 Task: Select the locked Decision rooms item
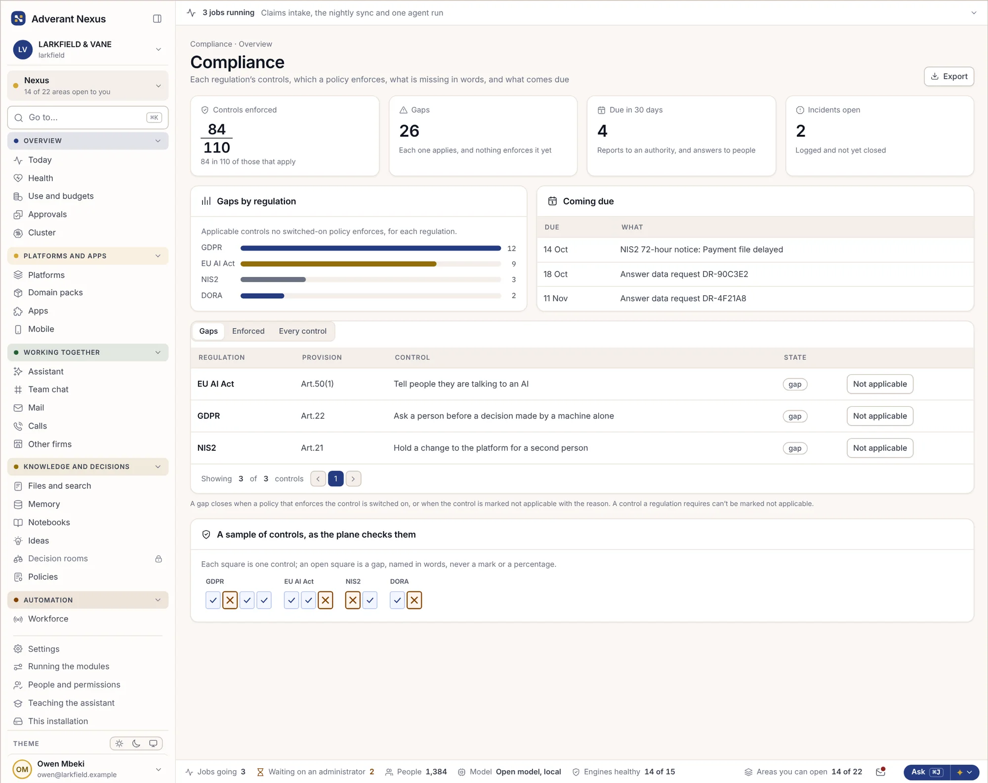[88, 559]
